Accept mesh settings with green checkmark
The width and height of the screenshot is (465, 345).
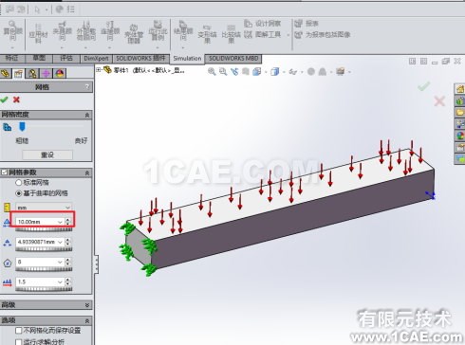click(x=4, y=100)
